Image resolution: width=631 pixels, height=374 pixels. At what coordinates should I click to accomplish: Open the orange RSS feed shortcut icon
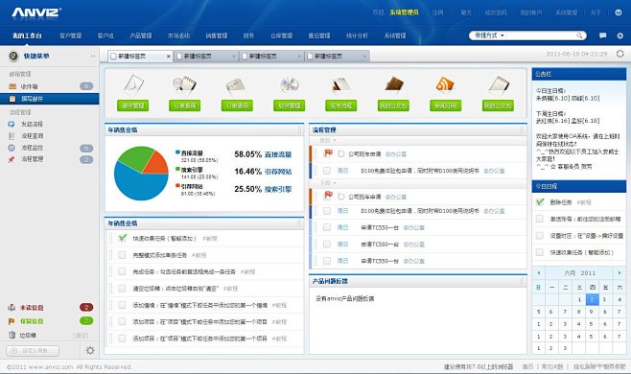pyautogui.click(x=445, y=84)
